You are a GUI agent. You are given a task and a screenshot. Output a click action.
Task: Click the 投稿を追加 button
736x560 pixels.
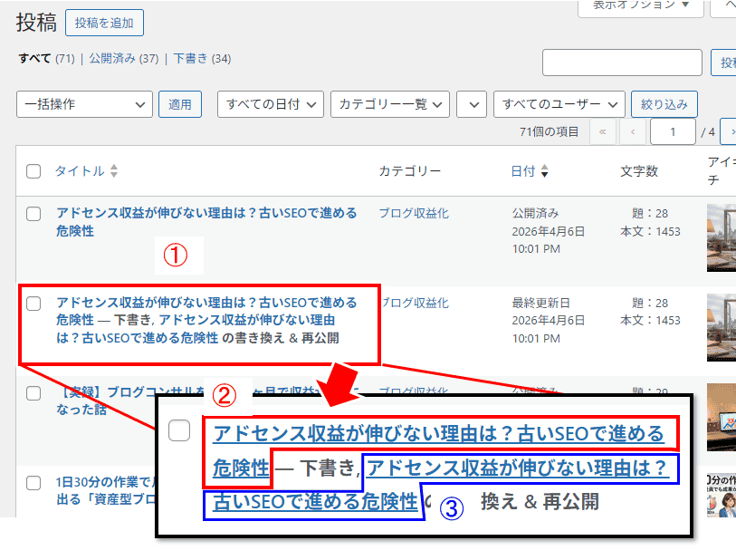pos(104,23)
